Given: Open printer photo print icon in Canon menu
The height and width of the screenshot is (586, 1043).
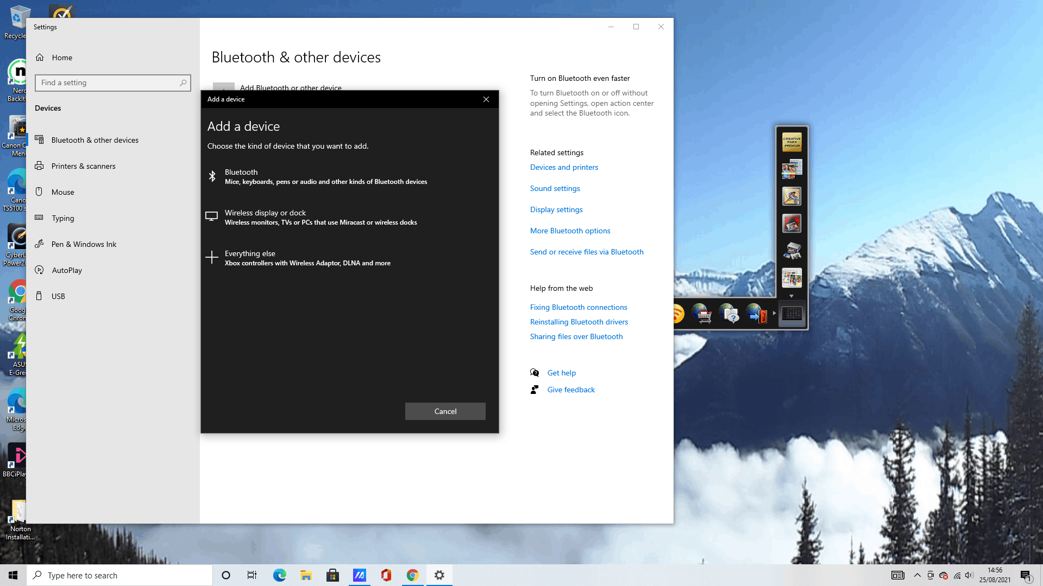Looking at the screenshot, I should (792, 251).
